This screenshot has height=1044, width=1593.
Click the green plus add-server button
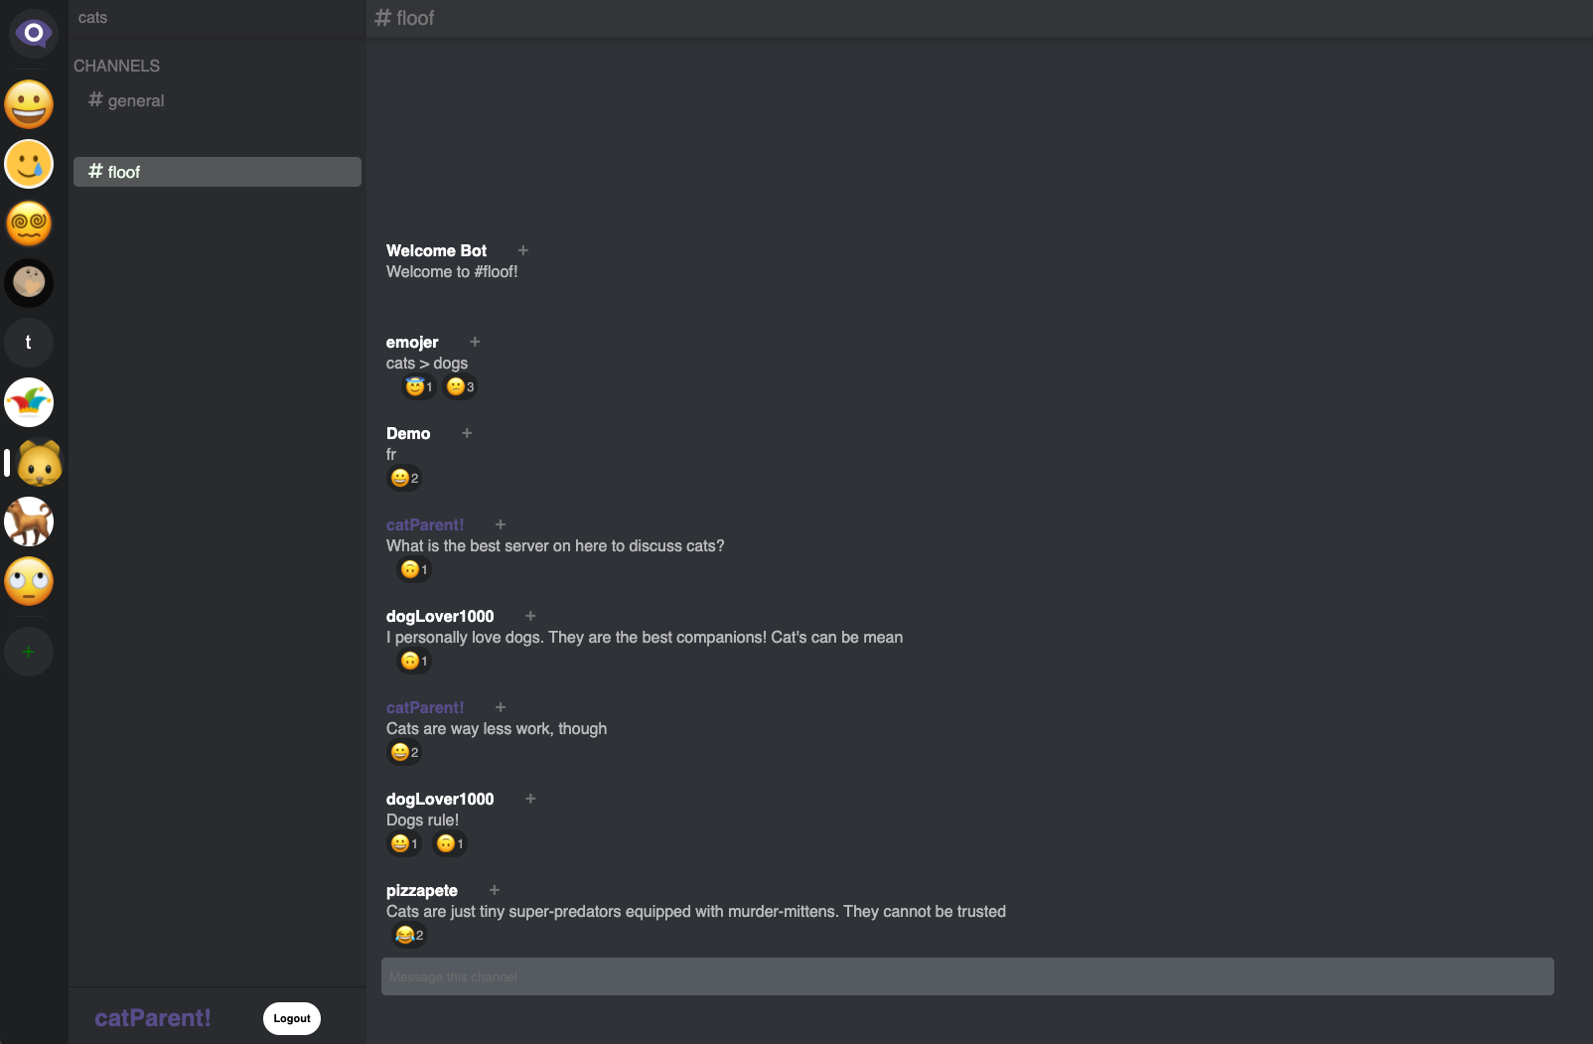(x=29, y=652)
